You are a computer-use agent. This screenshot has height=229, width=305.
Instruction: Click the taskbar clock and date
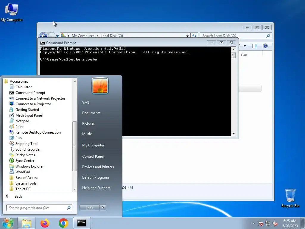pyautogui.click(x=290, y=223)
